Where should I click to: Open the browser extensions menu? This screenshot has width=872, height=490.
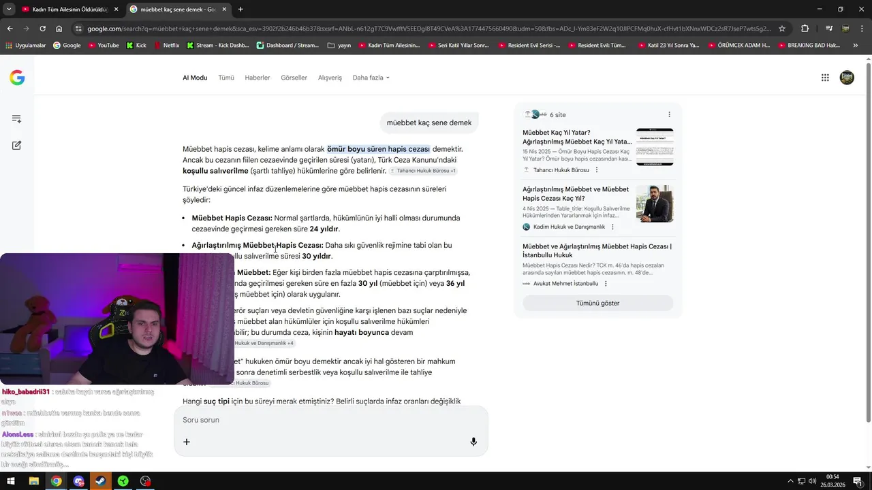pos(805,29)
